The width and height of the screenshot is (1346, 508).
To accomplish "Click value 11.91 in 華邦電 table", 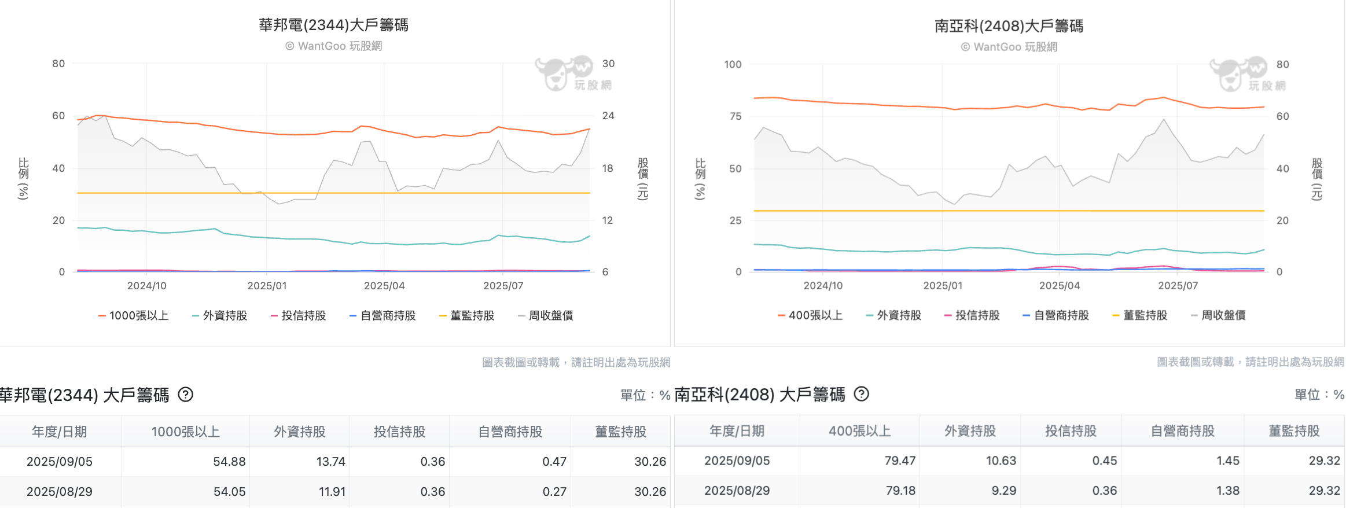I will tap(332, 492).
